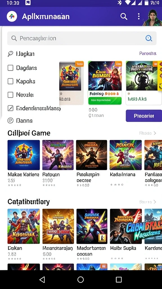Tap the blue search icon inside the search field
This screenshot has width=162, height=289.
pyautogui.click(x=148, y=38)
